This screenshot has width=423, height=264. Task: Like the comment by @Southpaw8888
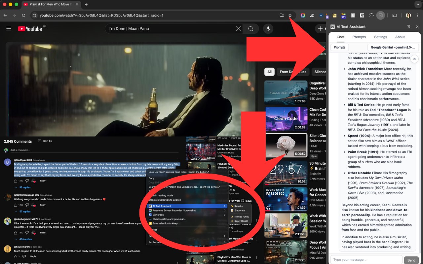pyautogui.click(x=16, y=181)
